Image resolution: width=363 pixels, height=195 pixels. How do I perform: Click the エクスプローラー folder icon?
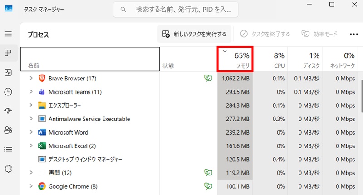click(42, 105)
